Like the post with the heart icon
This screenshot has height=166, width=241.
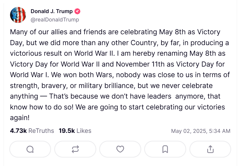pyautogui.click(x=120, y=149)
